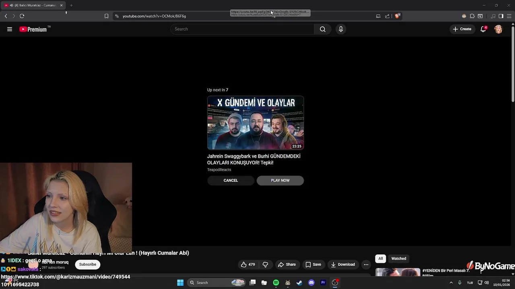The width and height of the screenshot is (515, 289).
Task: Open the account avatar menu
Action: click(x=498, y=29)
